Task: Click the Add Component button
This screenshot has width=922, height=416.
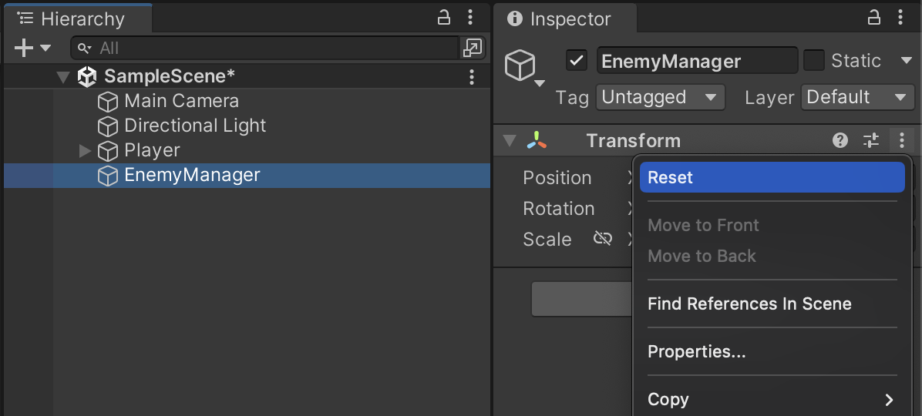Action: tap(582, 299)
